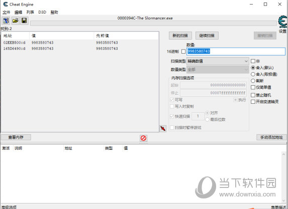Image resolution: width=288 pixels, height=209 pixels.
Task: Select 舍入(默认) rounding radio button
Action: pyautogui.click(x=253, y=68)
